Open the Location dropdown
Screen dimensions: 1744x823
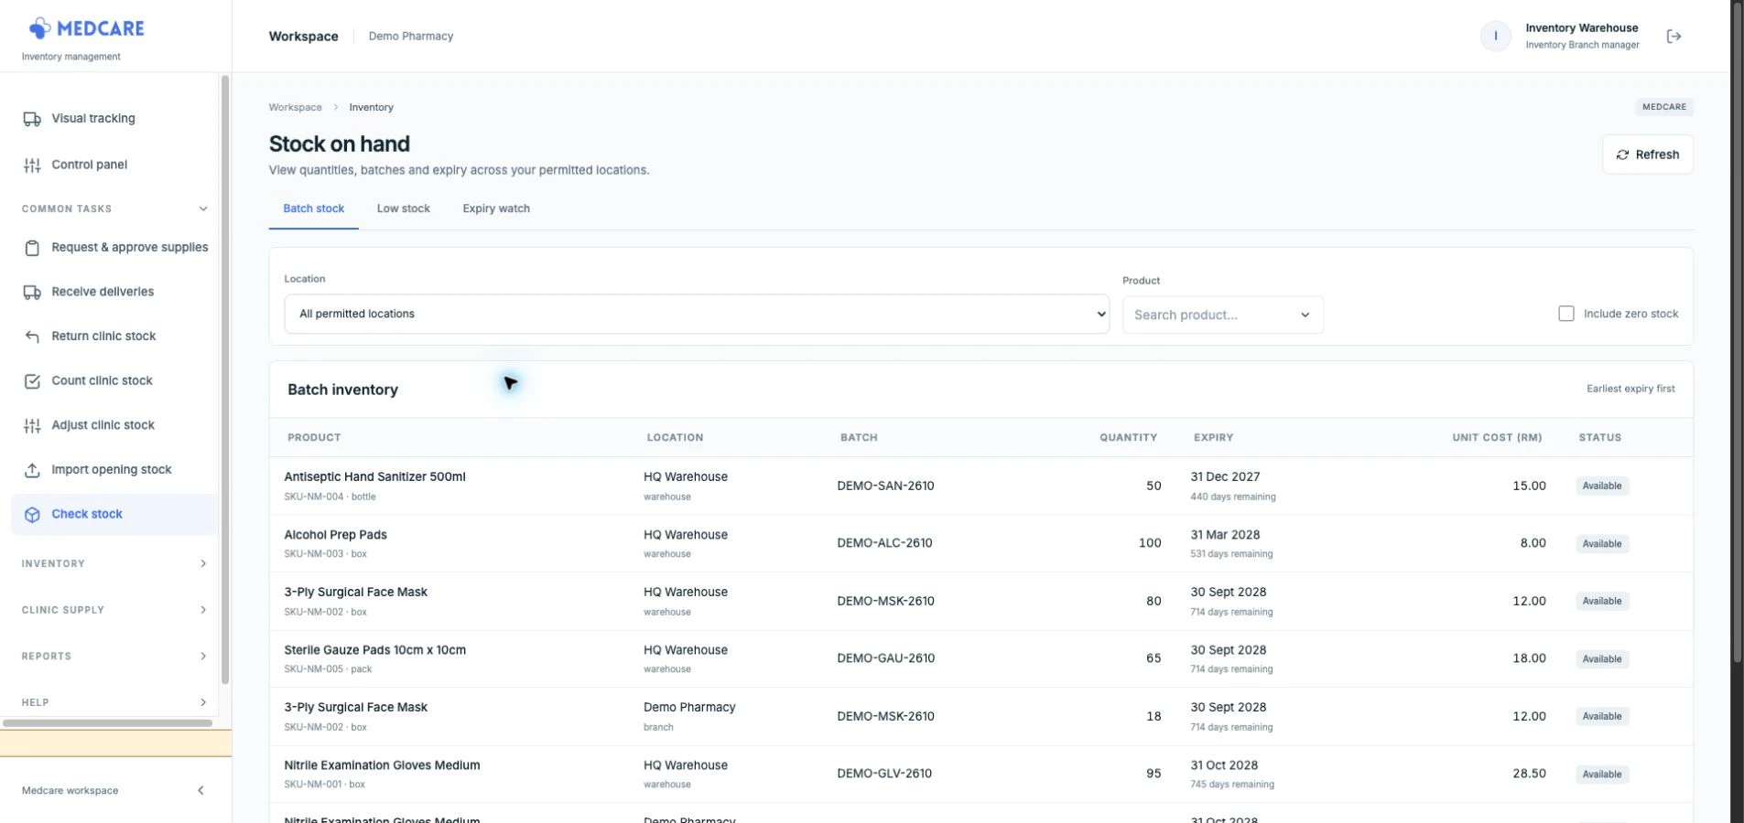point(697,314)
